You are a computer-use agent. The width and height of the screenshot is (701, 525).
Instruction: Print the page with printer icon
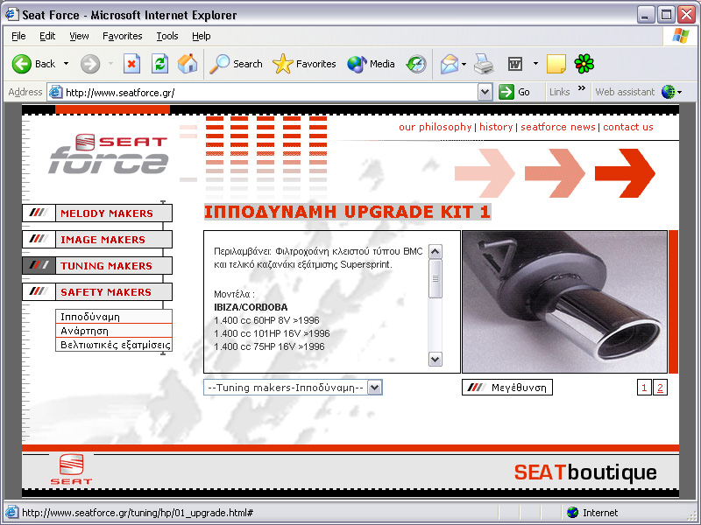484,64
